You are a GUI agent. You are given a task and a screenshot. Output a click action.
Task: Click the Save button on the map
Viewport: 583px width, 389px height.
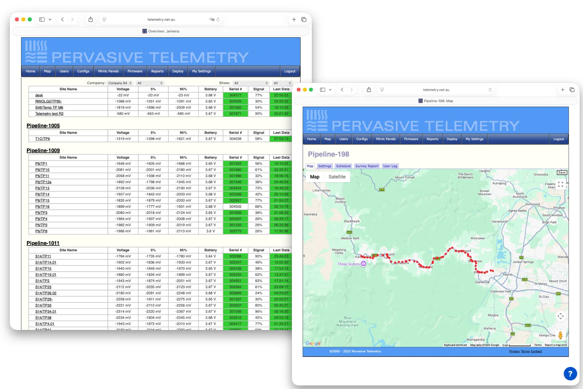click(x=562, y=172)
